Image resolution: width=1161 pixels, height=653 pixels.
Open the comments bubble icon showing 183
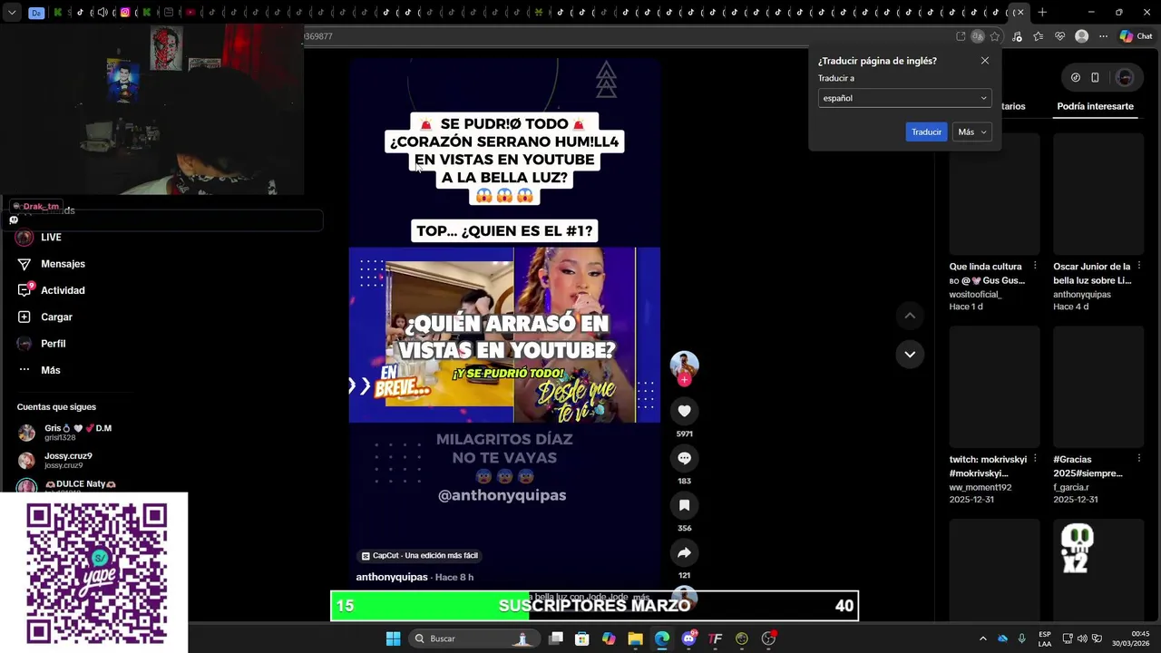coord(684,458)
